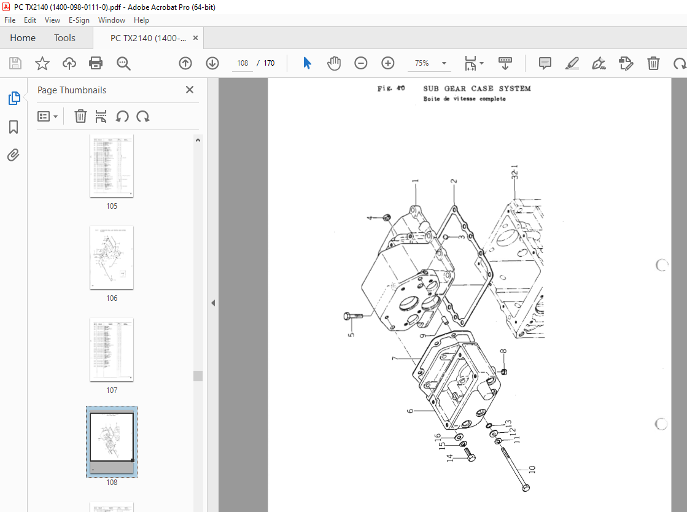Open the Window menu
Screen dimensions: 687x512
click(x=111, y=20)
